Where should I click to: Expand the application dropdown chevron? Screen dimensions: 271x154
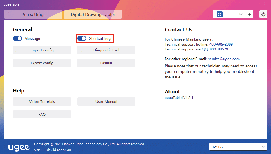(241, 15)
